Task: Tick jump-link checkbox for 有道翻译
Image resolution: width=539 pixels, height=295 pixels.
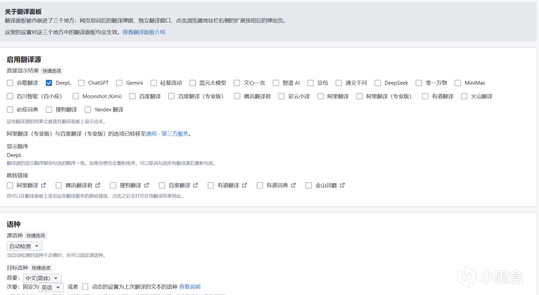Action: 211,185
